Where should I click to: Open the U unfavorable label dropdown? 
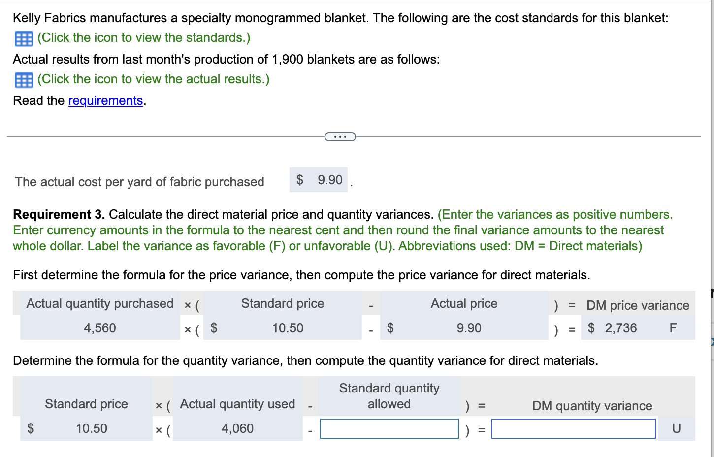[x=676, y=428]
